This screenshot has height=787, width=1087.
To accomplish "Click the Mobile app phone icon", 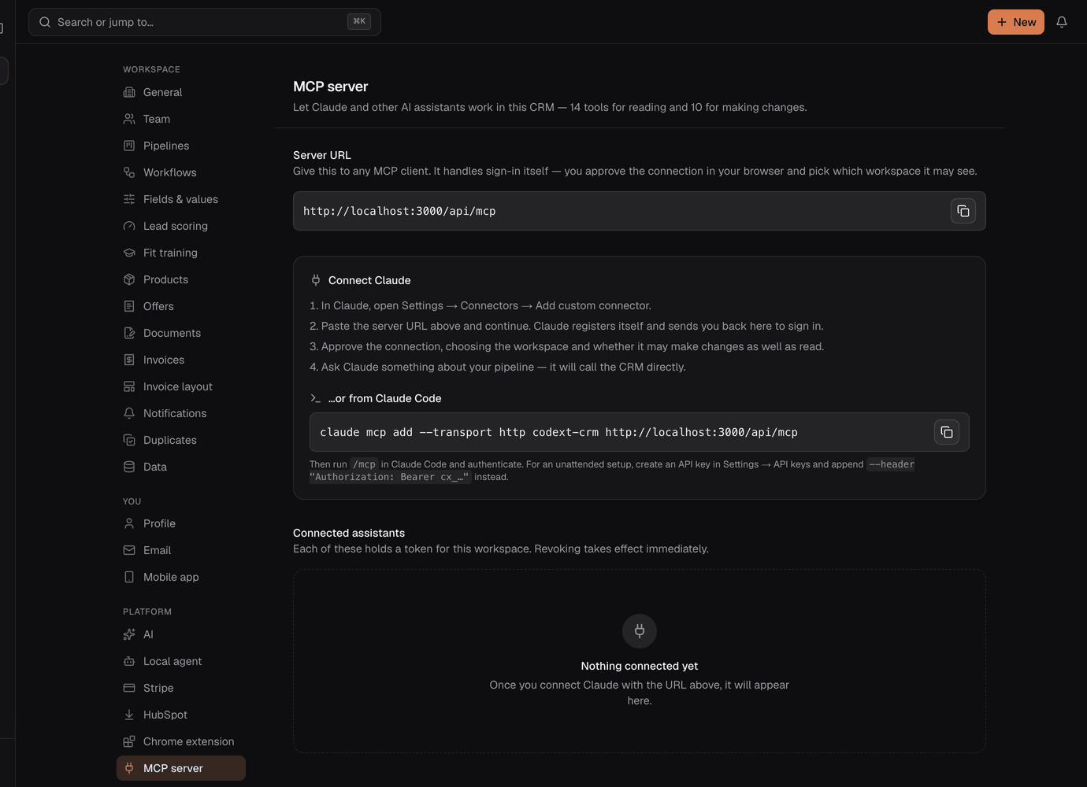I will click(129, 577).
